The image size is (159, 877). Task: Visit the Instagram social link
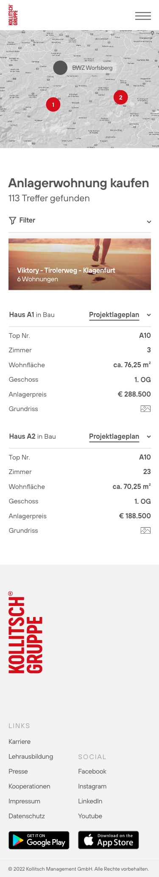(x=92, y=786)
